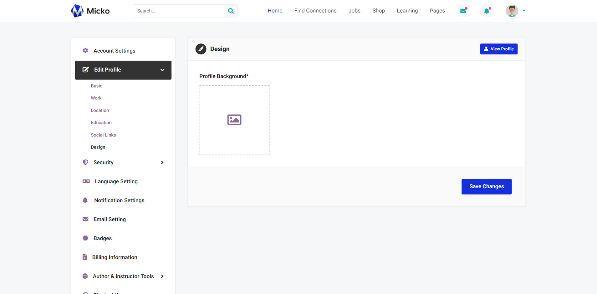The height and width of the screenshot is (294, 597).
Task: Click the Badges icon in sidebar
Action: 85,238
